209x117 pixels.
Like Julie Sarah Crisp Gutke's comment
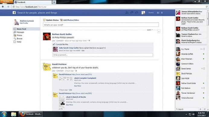[83, 51]
